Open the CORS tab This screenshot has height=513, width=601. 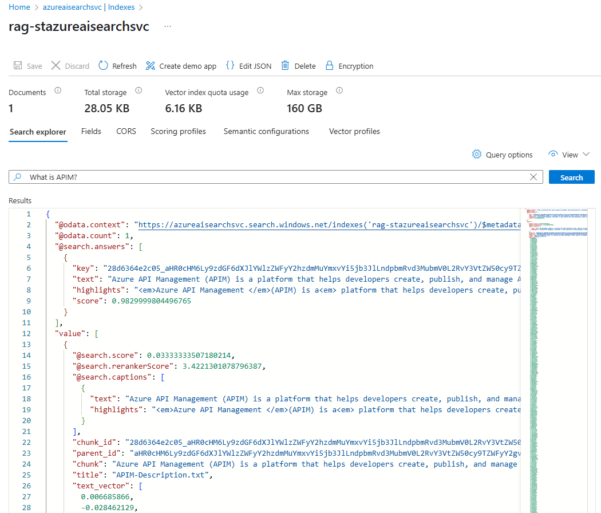[126, 132]
